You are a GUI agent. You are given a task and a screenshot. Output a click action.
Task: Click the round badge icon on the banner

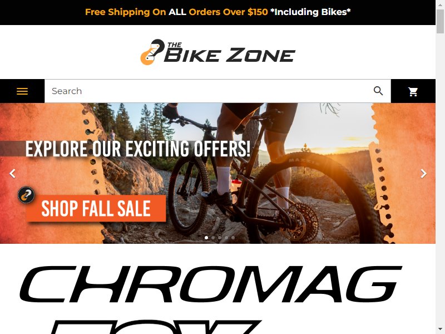[x=26, y=195]
